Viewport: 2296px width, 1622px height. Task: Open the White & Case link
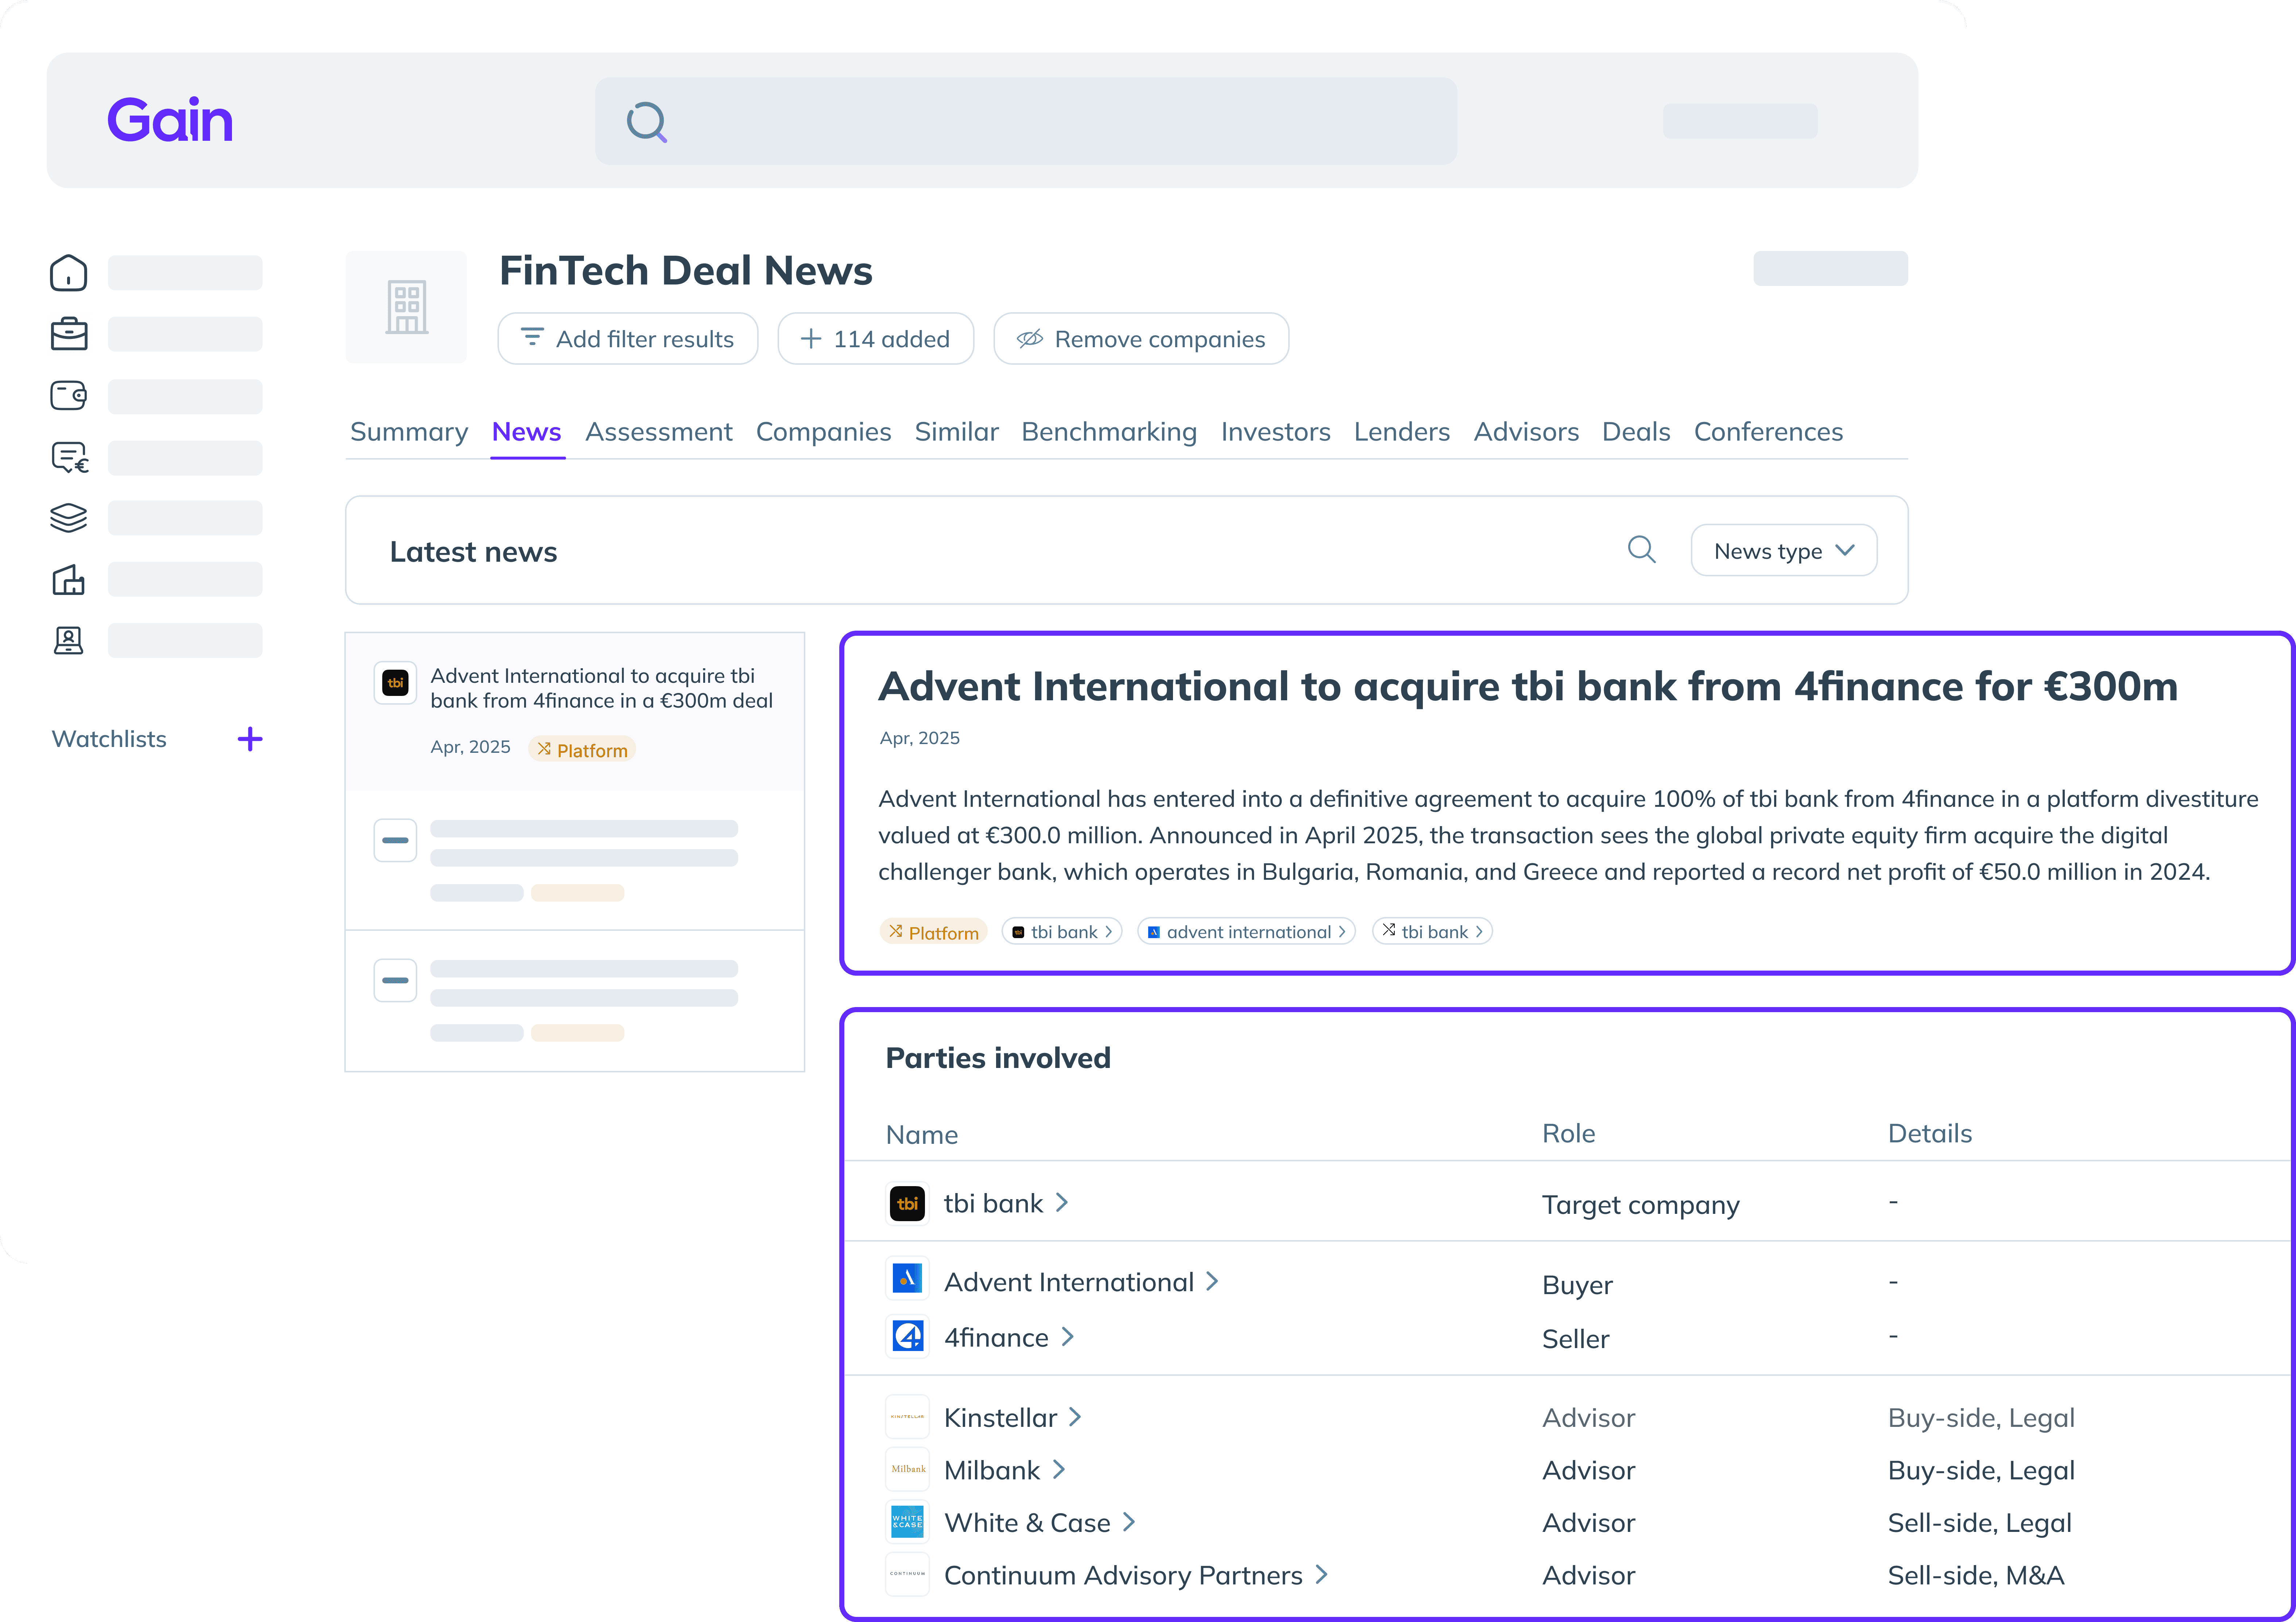[x=1027, y=1522]
